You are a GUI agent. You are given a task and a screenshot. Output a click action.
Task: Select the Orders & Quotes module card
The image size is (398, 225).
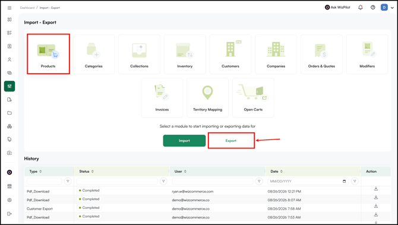321,54
